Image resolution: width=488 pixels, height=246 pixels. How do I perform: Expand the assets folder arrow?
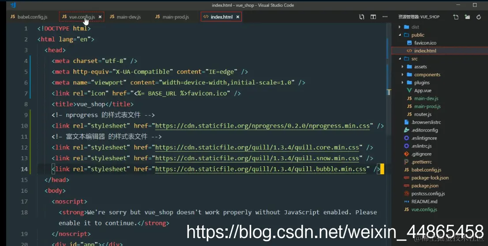coord(402,67)
